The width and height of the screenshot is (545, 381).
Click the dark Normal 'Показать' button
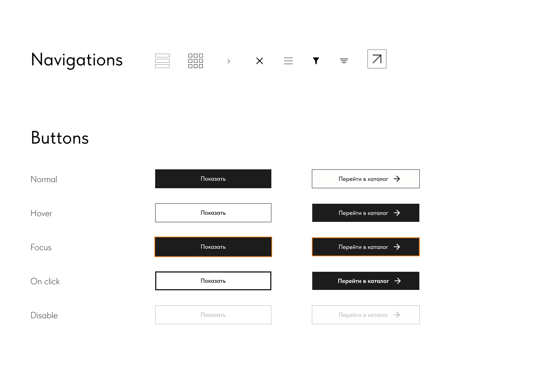tap(213, 179)
